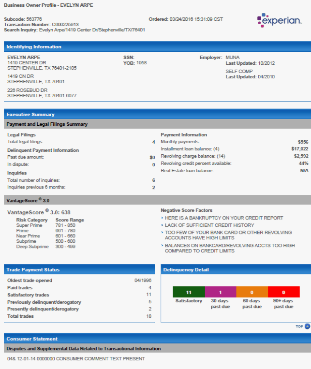Click the Experian logo
The image size is (311, 369).
(x=280, y=20)
